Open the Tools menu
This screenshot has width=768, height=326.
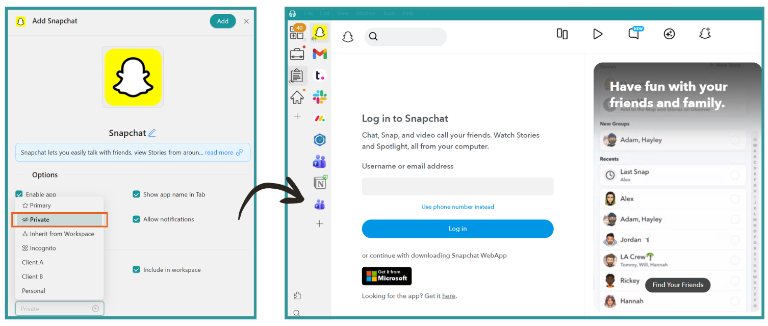pyautogui.click(x=389, y=13)
